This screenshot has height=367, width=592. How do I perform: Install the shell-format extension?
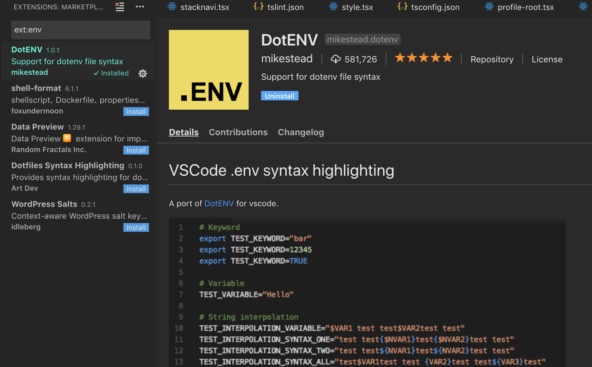[136, 112]
